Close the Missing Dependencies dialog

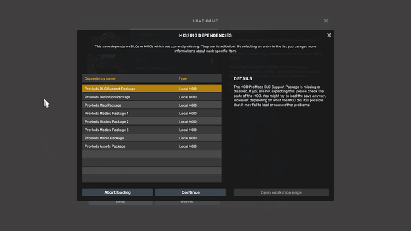329,35
